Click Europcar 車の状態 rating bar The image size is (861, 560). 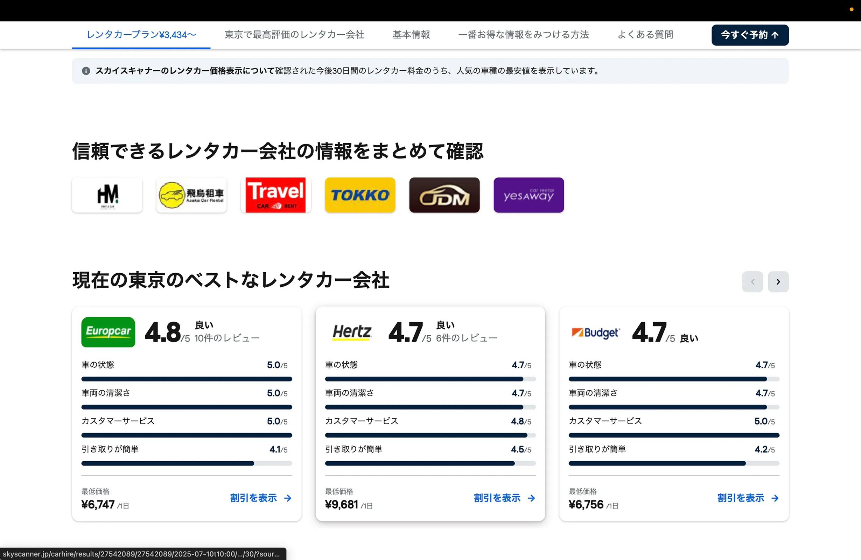pyautogui.click(x=187, y=379)
